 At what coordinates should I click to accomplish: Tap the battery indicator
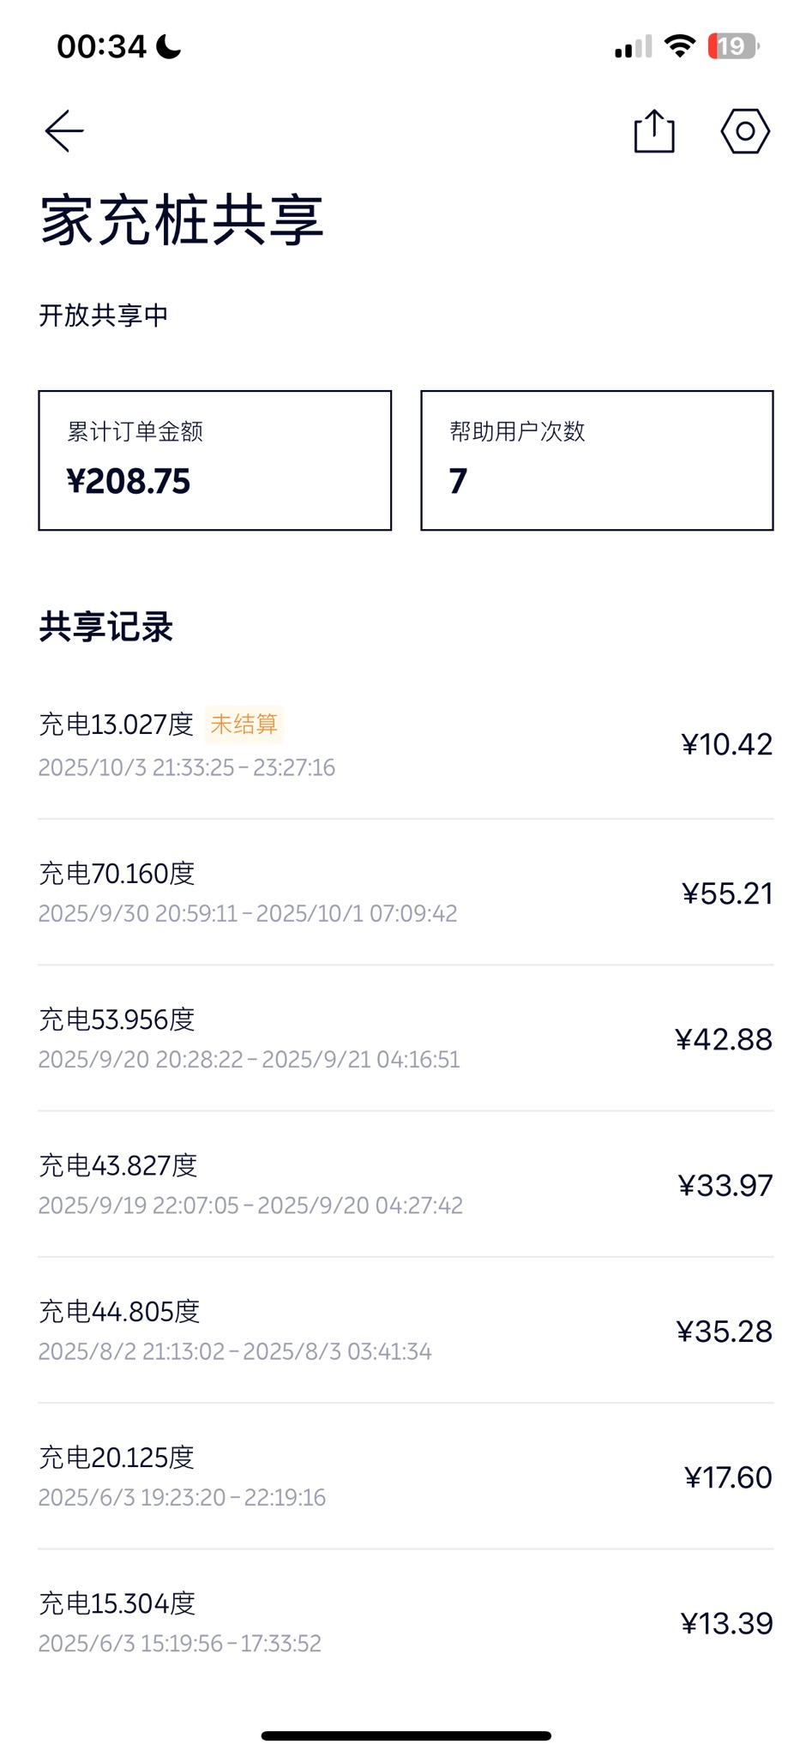pyautogui.click(x=733, y=46)
